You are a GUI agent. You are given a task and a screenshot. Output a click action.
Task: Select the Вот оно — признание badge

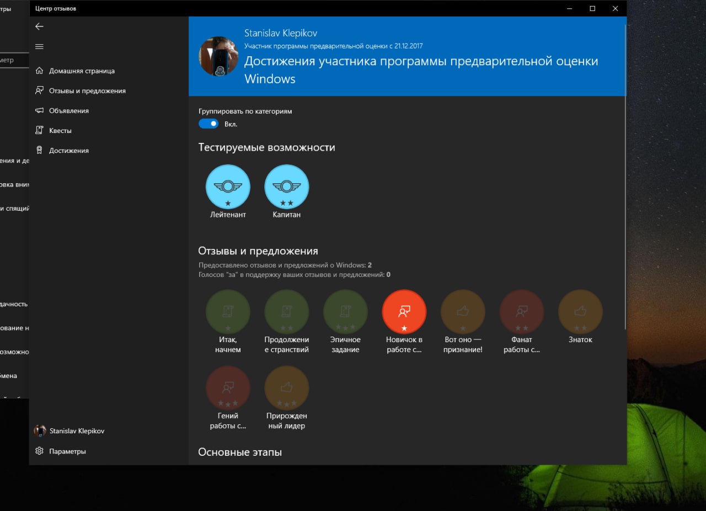(463, 322)
